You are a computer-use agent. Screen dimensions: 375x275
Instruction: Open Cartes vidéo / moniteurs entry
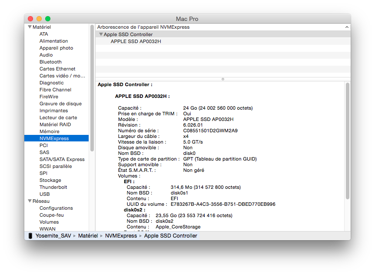62,76
